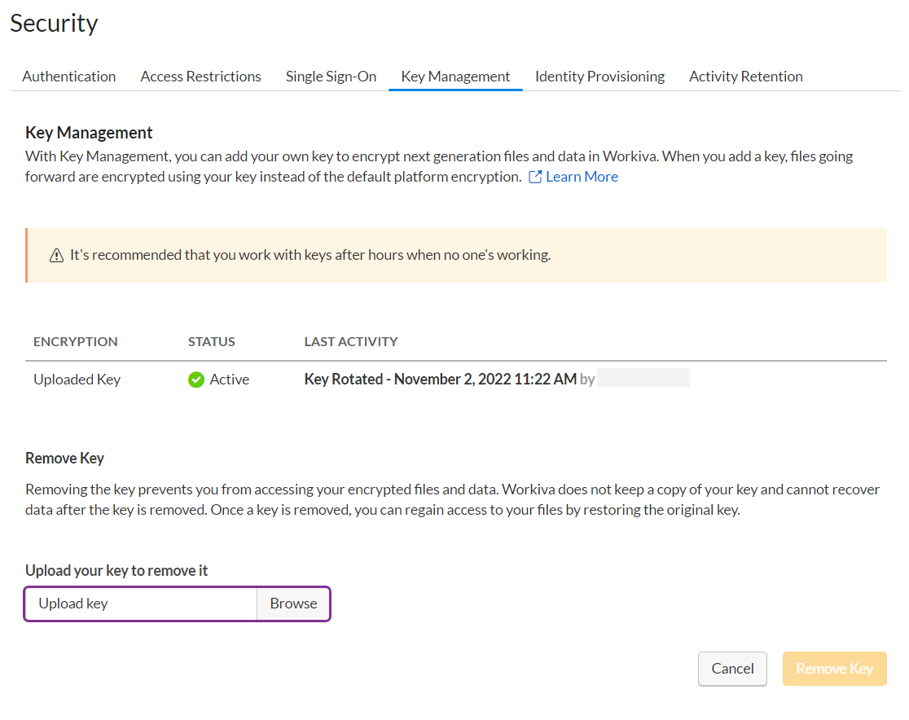Click the green Active status checkmark icon
909x720 pixels.
click(196, 380)
